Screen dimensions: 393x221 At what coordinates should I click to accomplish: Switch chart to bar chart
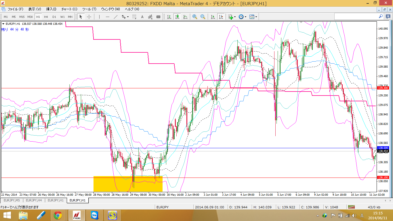point(169,17)
